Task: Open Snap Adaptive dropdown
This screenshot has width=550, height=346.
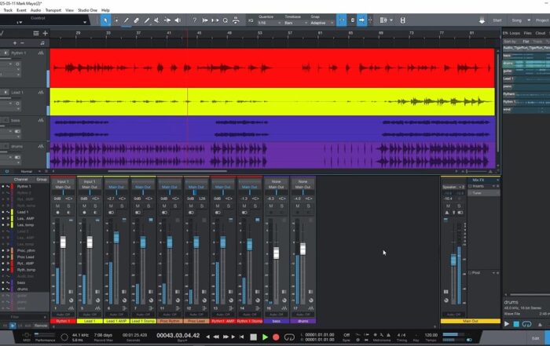Action: pos(321,23)
